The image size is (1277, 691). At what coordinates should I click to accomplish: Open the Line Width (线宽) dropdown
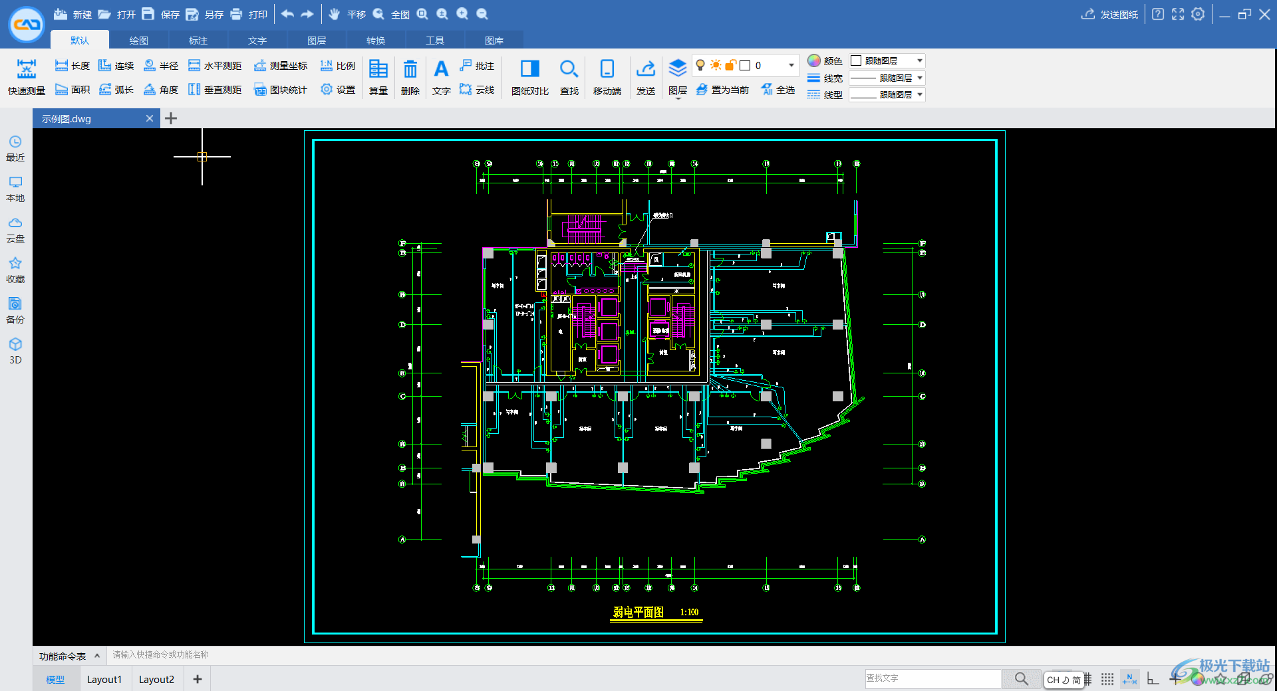887,78
